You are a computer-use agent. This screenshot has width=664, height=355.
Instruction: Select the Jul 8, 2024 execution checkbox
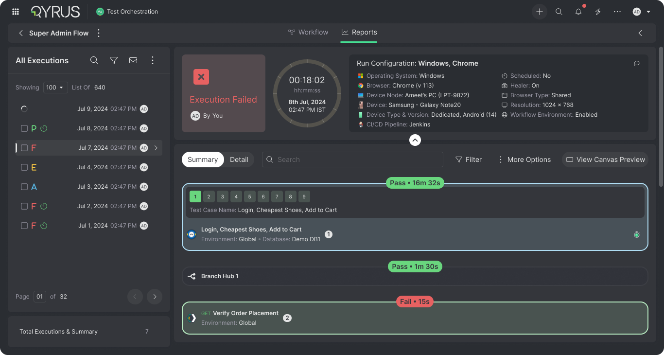pos(24,128)
